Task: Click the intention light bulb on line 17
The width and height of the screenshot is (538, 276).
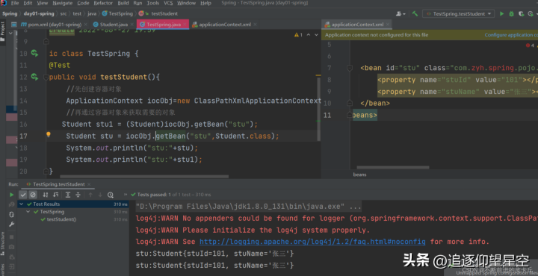Action: click(49, 134)
